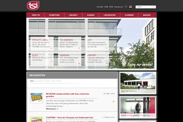Click the arrow icon in LEH box
The height and width of the screenshot is (122, 183).
(107, 48)
